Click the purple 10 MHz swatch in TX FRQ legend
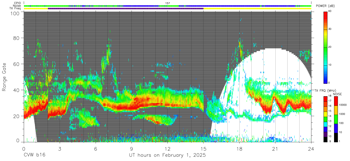The width and height of the screenshot is (350, 161). [x=325, y=134]
